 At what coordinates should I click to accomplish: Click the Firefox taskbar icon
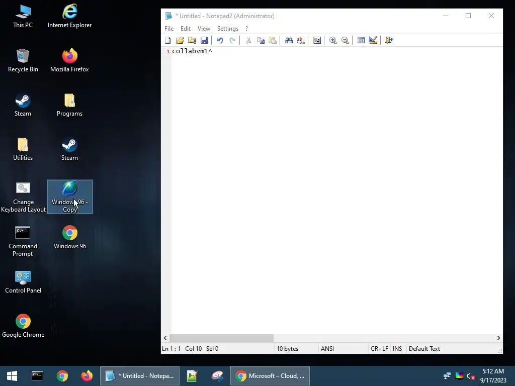point(87,376)
